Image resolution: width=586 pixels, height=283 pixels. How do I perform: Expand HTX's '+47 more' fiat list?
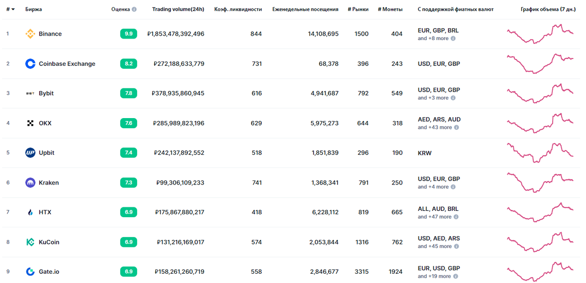tap(435, 217)
